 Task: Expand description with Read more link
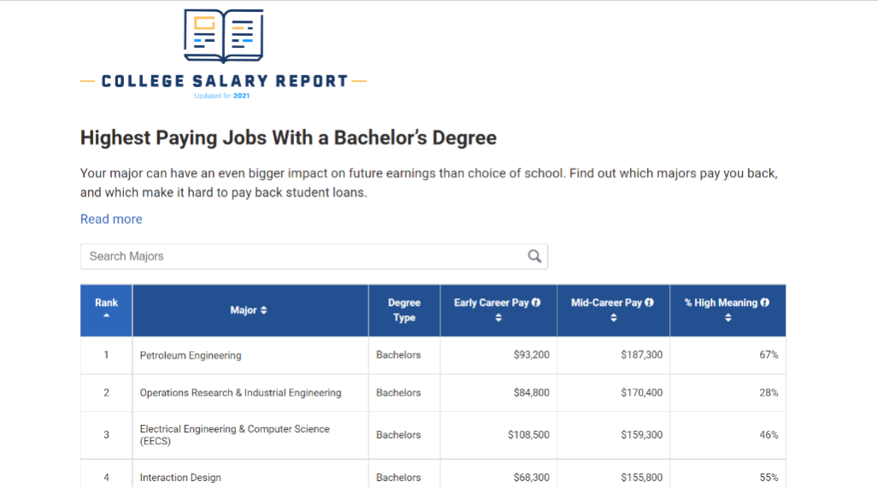[111, 219]
